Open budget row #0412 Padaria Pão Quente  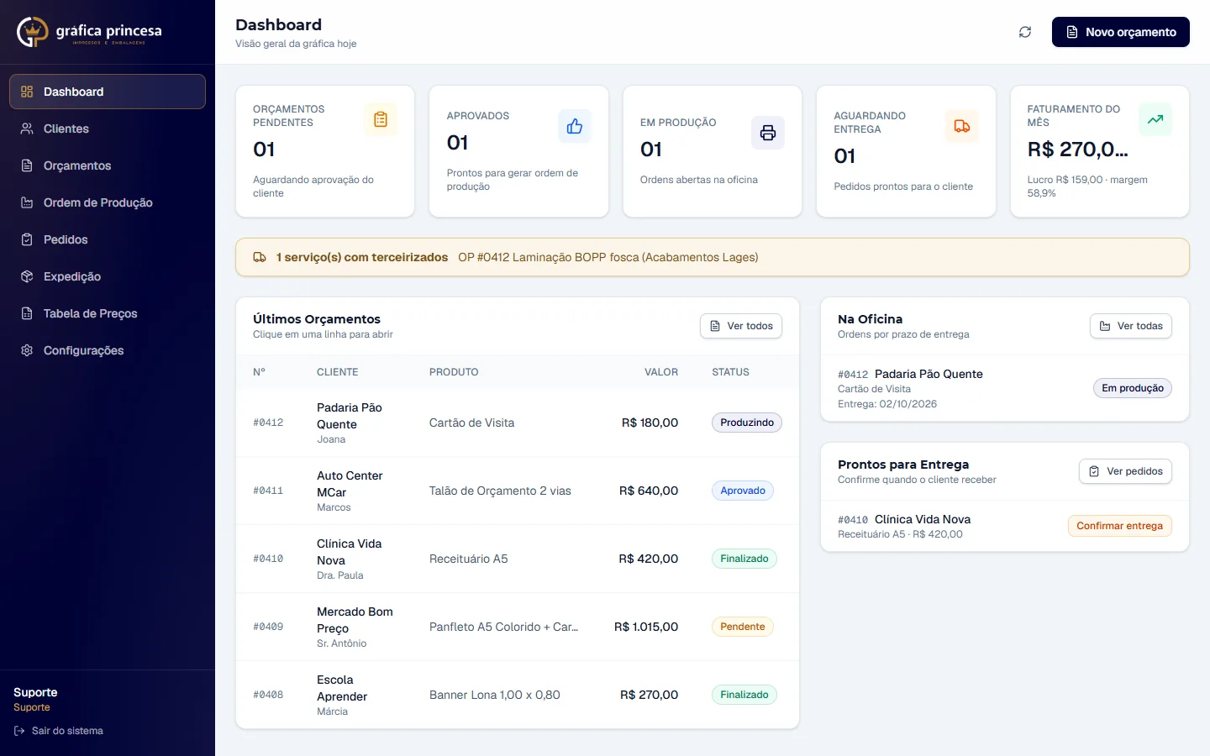pyautogui.click(x=518, y=423)
